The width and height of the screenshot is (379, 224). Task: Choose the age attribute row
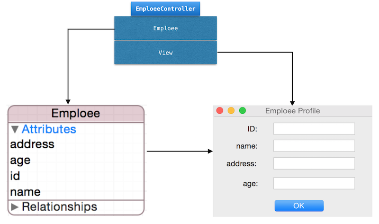(20, 160)
